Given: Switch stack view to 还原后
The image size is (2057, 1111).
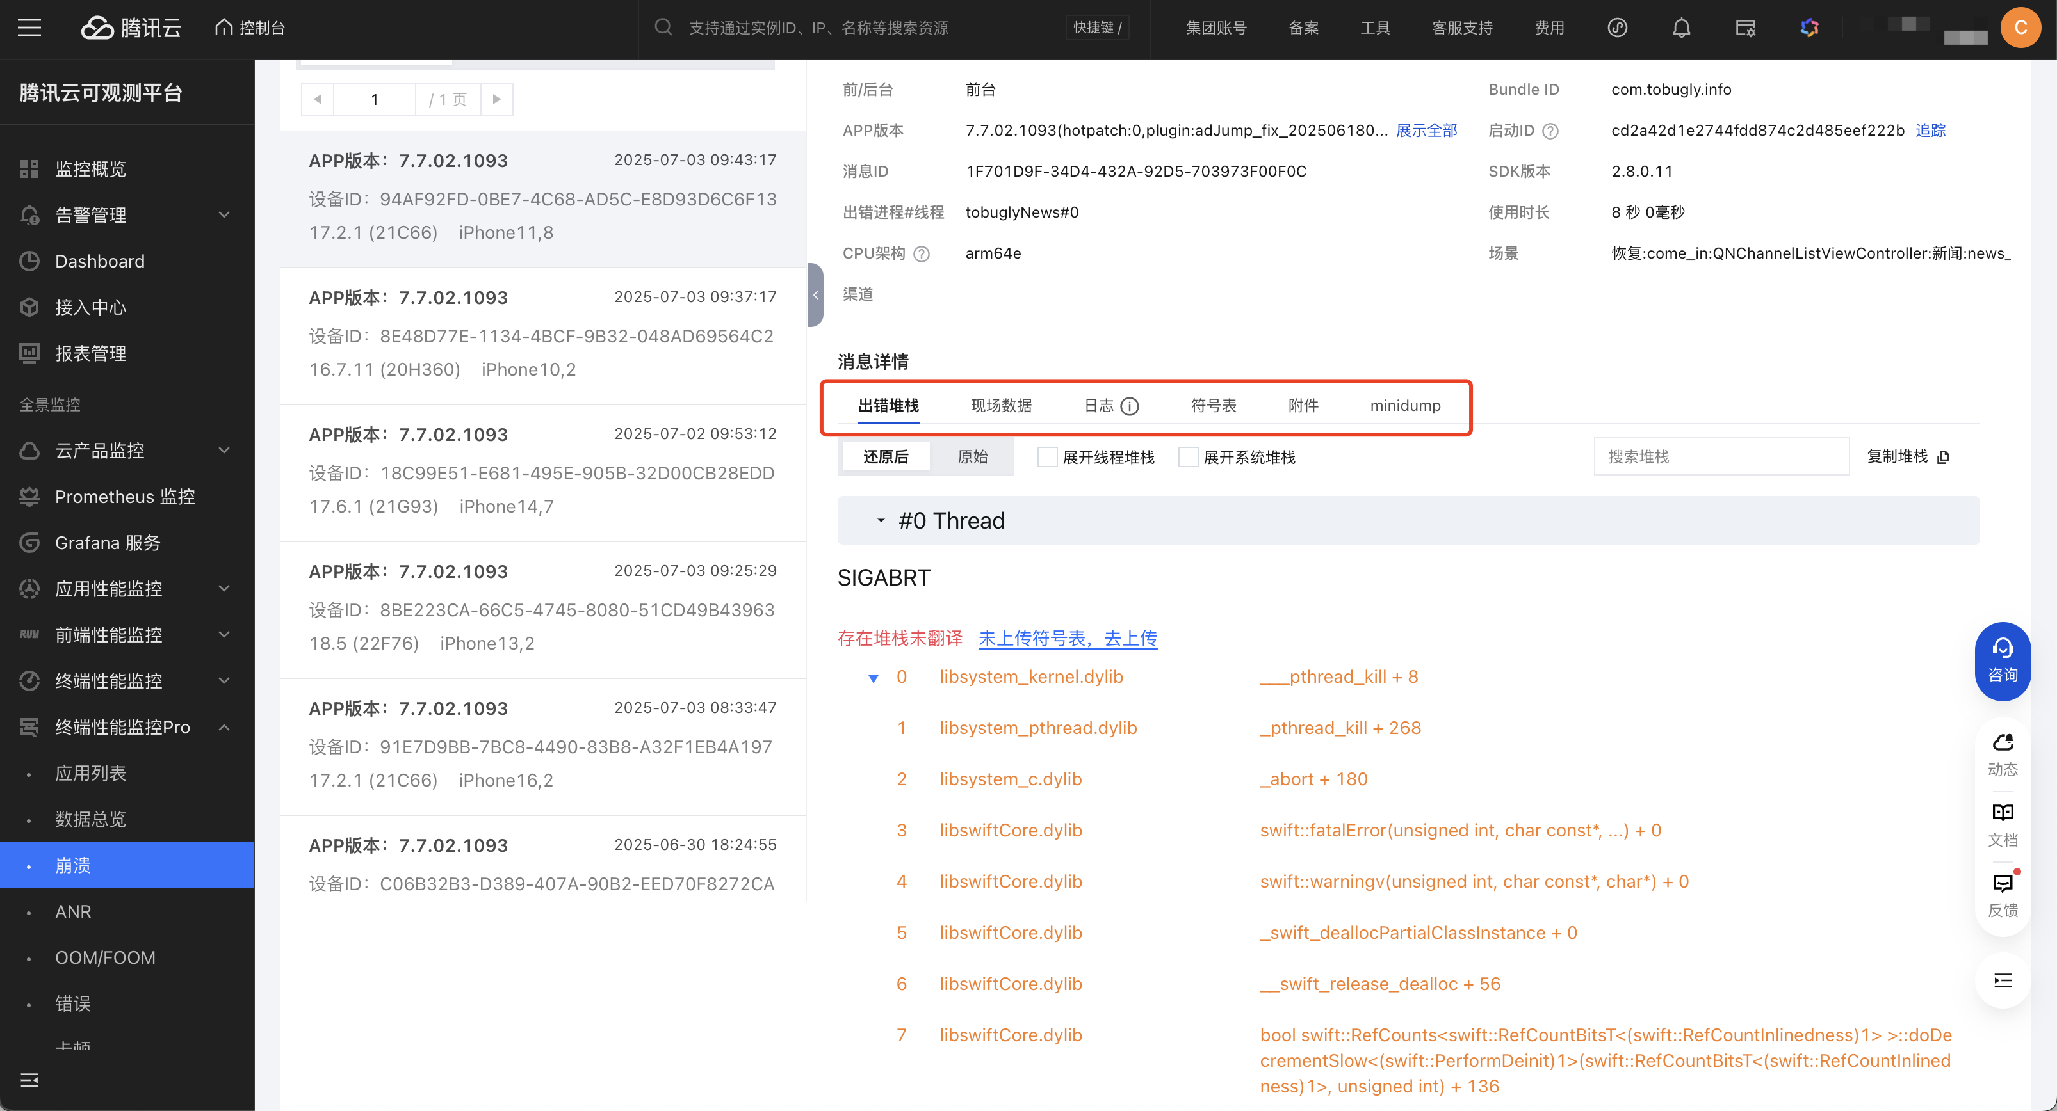Looking at the screenshot, I should pos(886,458).
